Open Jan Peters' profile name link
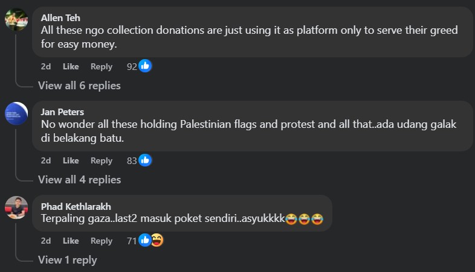The height and width of the screenshot is (272, 475). pos(62,112)
